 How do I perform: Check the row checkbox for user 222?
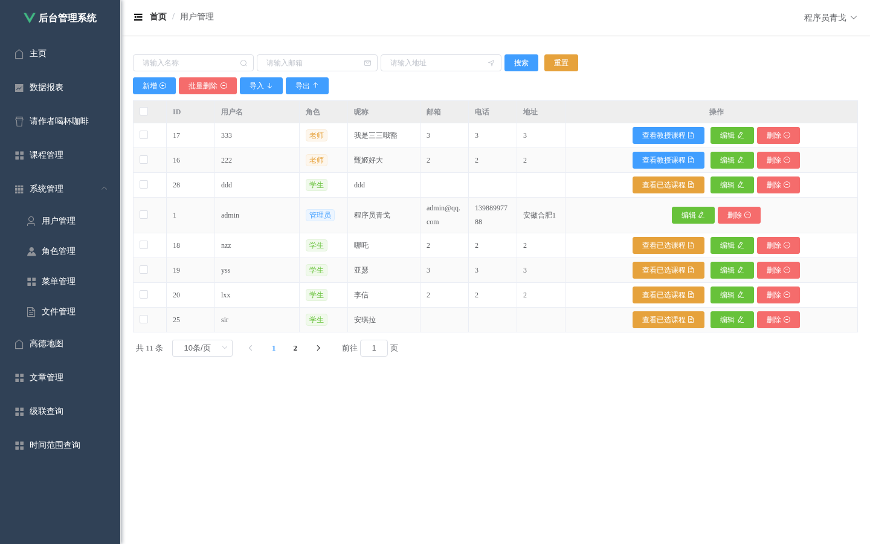(144, 160)
